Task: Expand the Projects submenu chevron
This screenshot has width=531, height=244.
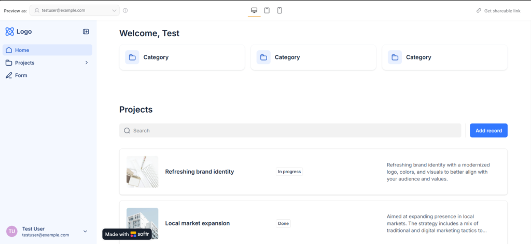Action: tap(87, 63)
